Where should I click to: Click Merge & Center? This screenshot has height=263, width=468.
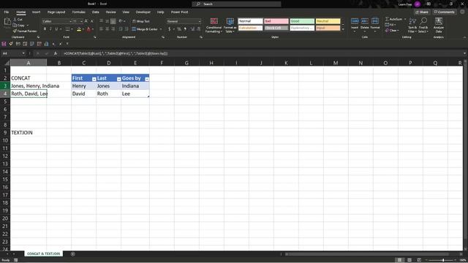145,29
